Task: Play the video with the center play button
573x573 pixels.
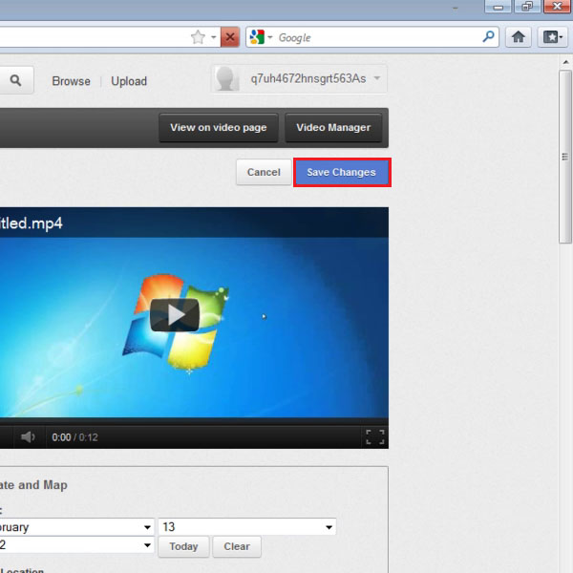Action: pyautogui.click(x=175, y=315)
